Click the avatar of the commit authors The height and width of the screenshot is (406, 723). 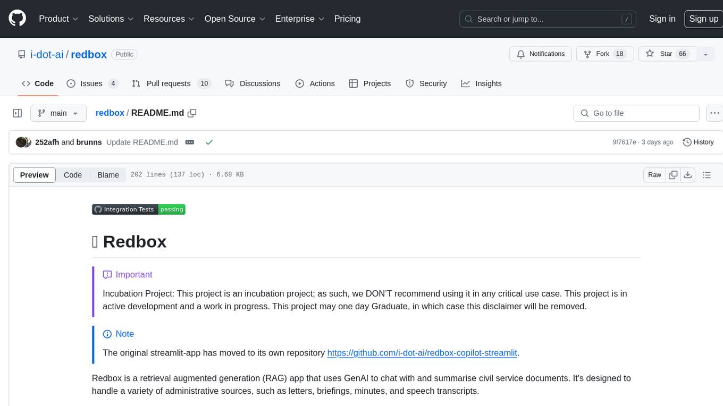pos(23,142)
